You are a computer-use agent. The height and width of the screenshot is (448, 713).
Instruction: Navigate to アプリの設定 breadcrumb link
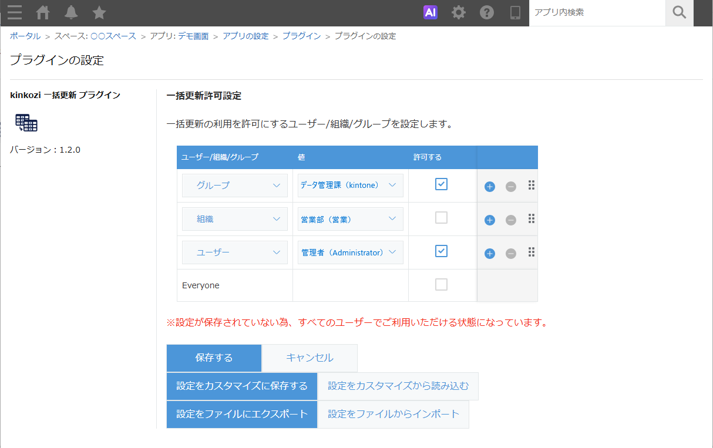pos(245,36)
